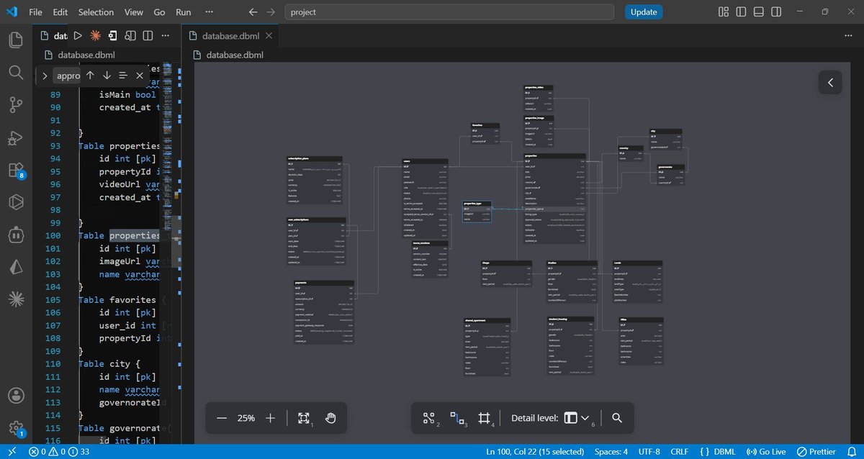Open the Search view in activity bar
This screenshot has width=864, height=459.
(16, 72)
